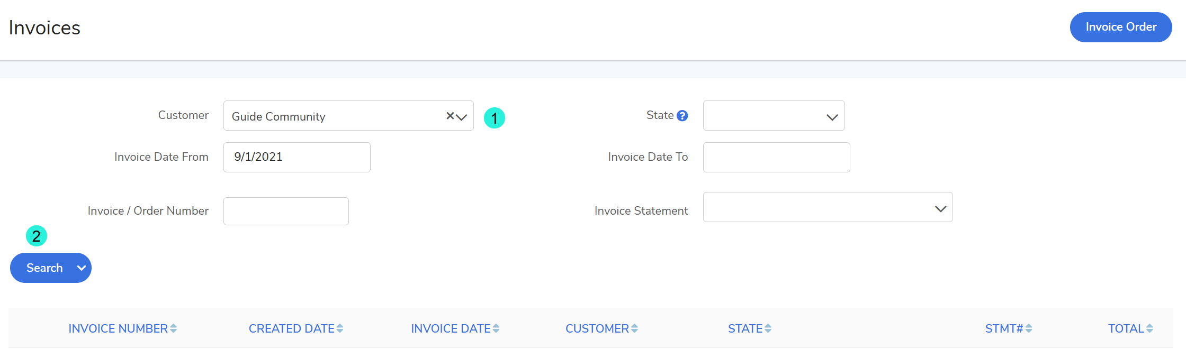The image size is (1186, 349).
Task: Open the Invoice Statement dropdown
Action: click(x=828, y=207)
